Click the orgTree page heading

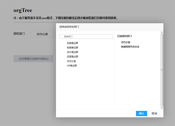click(23, 11)
